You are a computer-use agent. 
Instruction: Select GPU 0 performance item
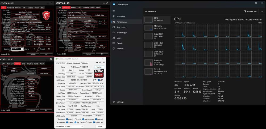157,71
